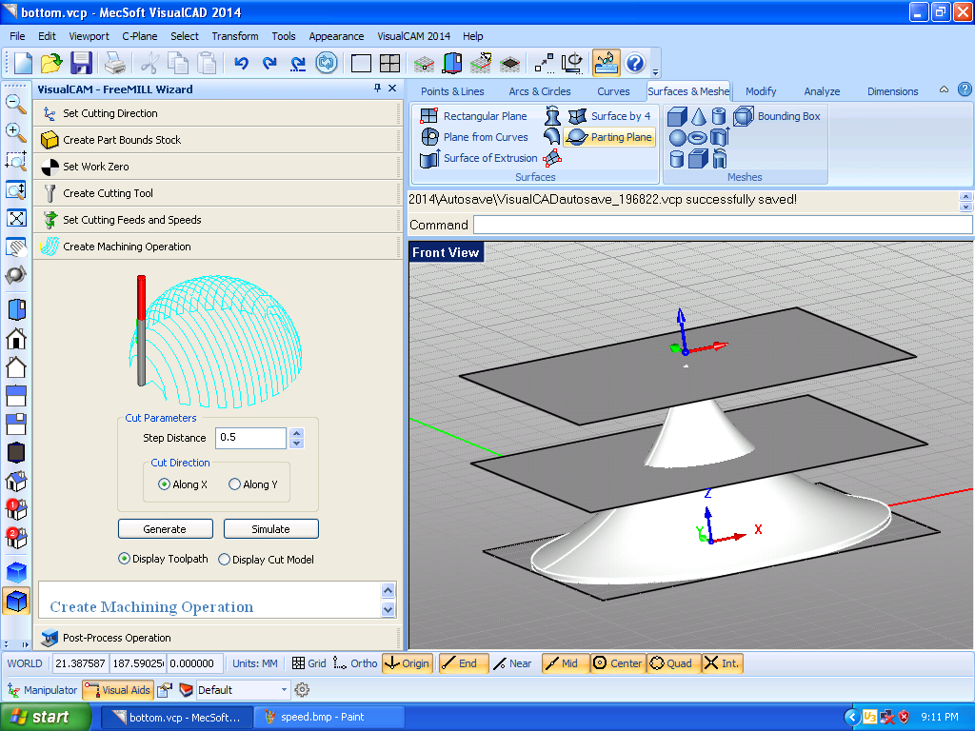The height and width of the screenshot is (731, 975).
Task: Click the Redo arrow icon
Action: tap(269, 63)
